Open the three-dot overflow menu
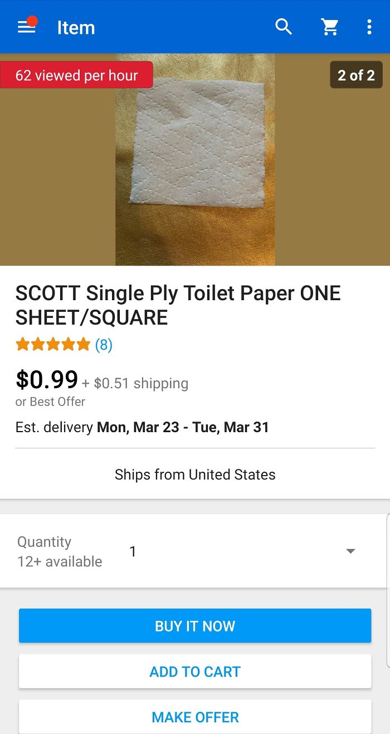The width and height of the screenshot is (390, 734). tap(369, 27)
